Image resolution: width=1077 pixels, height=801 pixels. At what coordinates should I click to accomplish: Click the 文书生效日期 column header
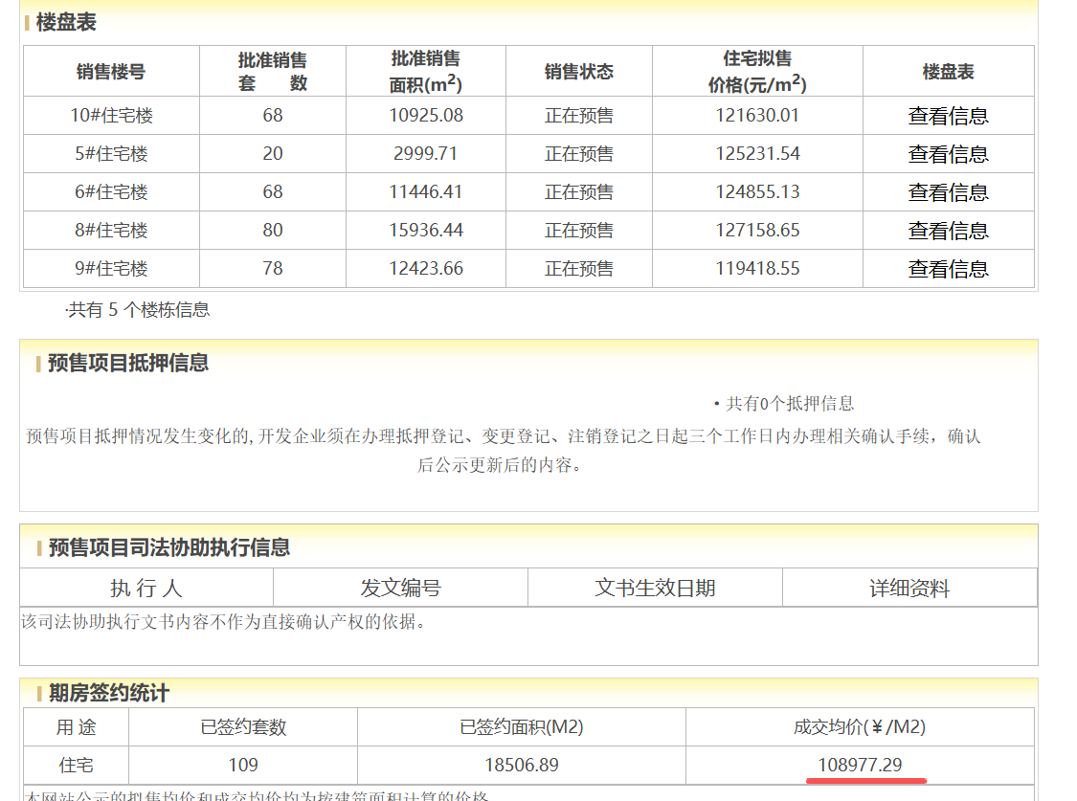(655, 588)
